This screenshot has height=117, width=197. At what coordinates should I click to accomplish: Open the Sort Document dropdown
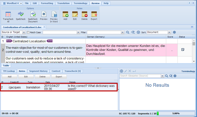169,32
